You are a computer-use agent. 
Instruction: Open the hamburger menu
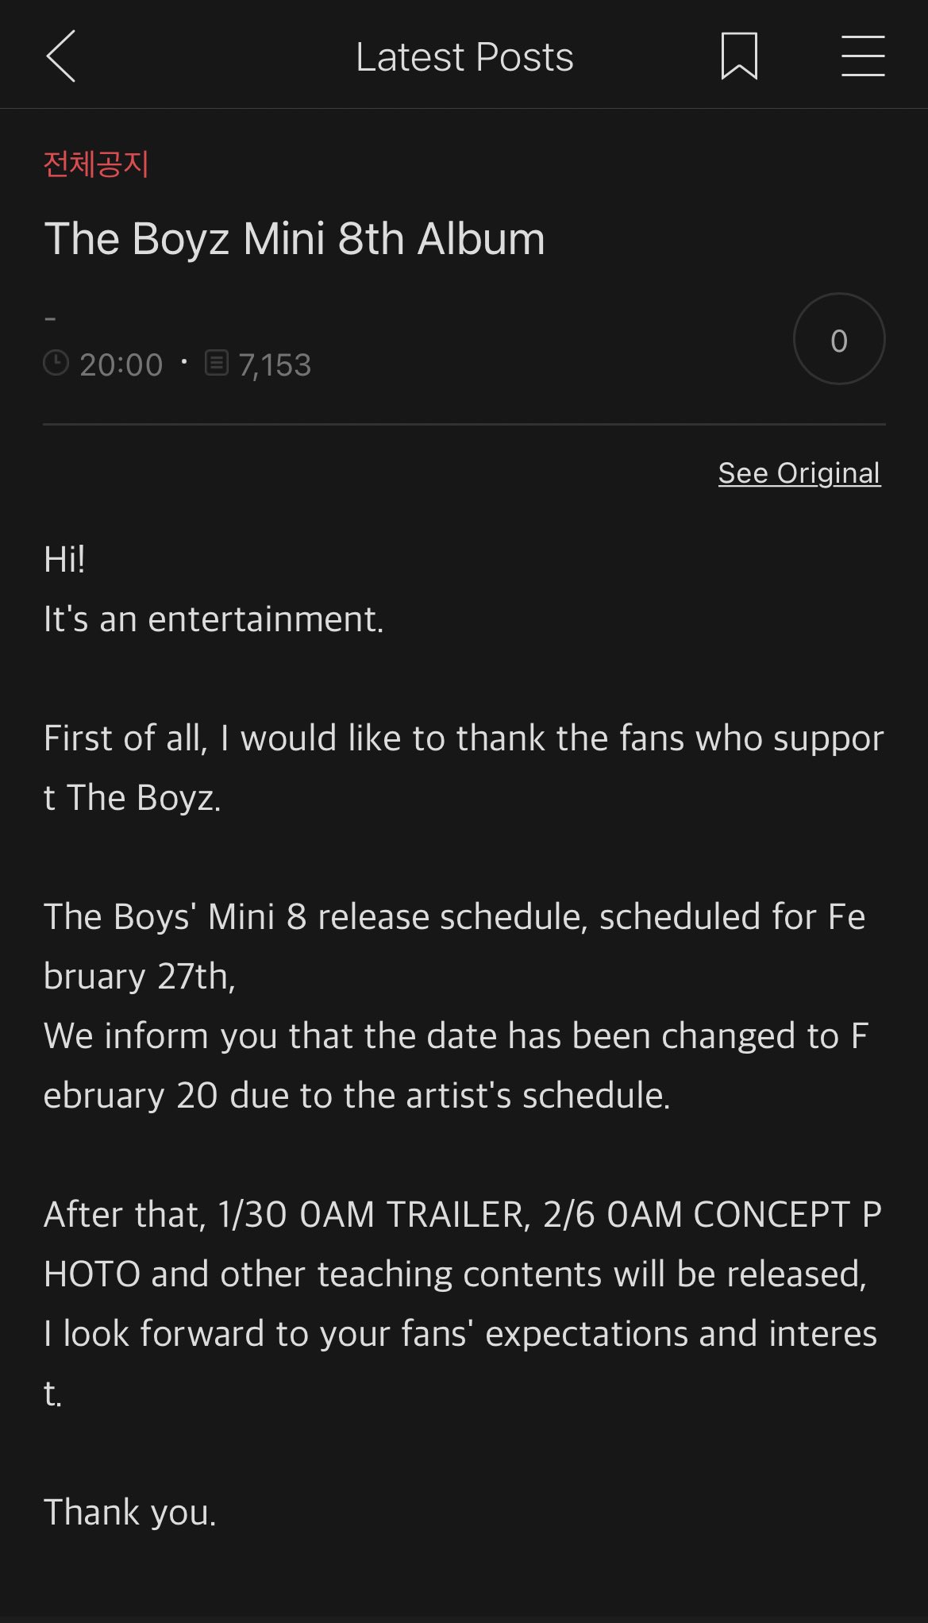[863, 56]
